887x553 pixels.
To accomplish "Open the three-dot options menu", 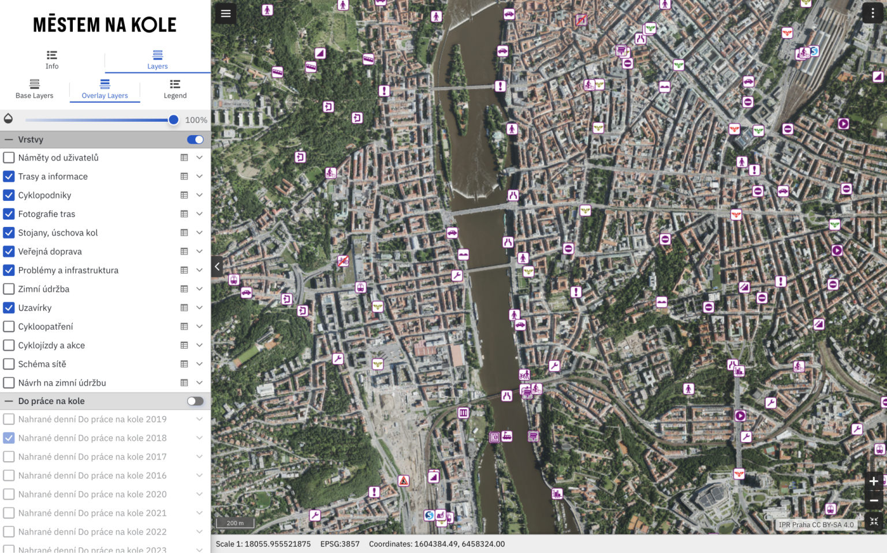I will (872, 13).
